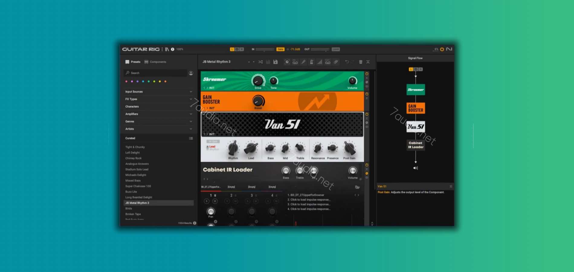Click the OUT level slider
Viewport: 574px width, 272px height.
point(320,49)
